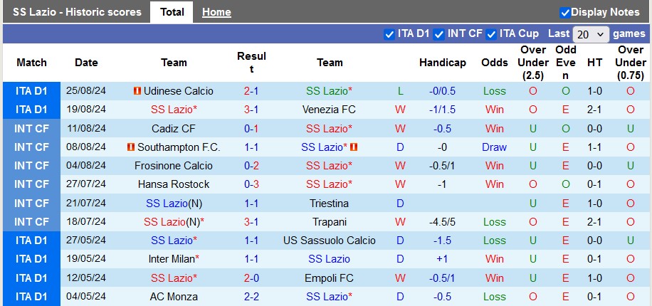Switch to the Home tab

(216, 12)
